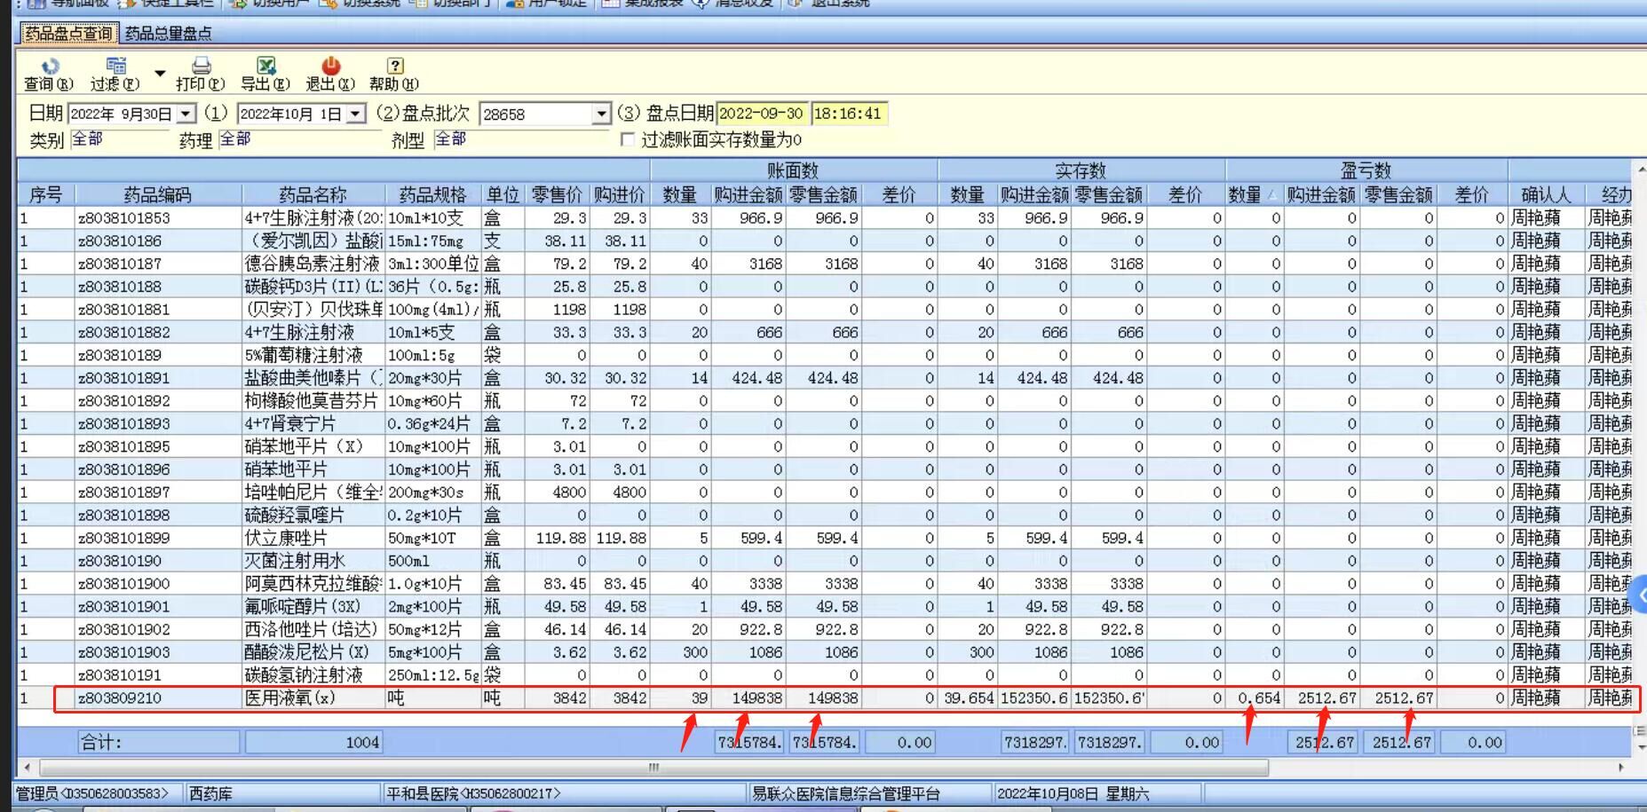This screenshot has width=1647, height=812.
Task: Select the 硝苯地平片(X) name cell
Action: [313, 447]
